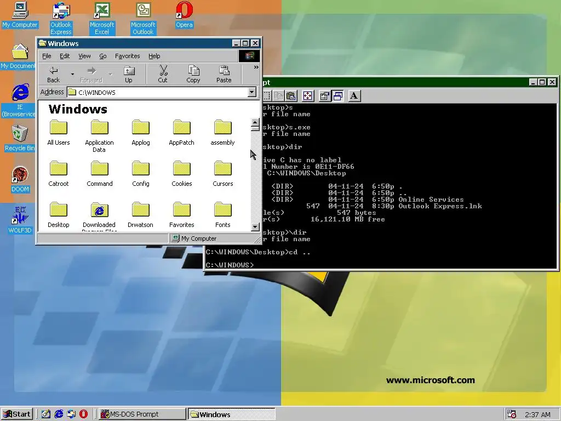
Task: Click the Windows taskbar button
Action: tap(232, 414)
